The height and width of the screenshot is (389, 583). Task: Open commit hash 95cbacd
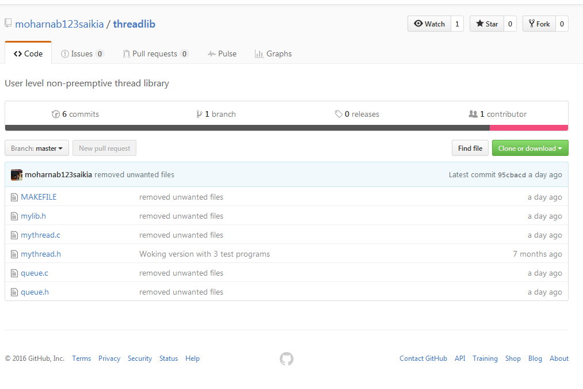512,175
